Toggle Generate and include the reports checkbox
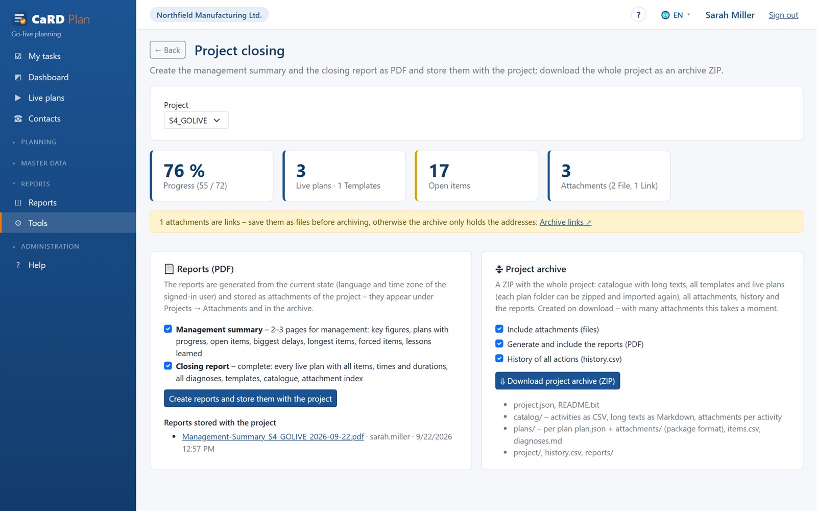The height and width of the screenshot is (511, 817). [x=499, y=344]
